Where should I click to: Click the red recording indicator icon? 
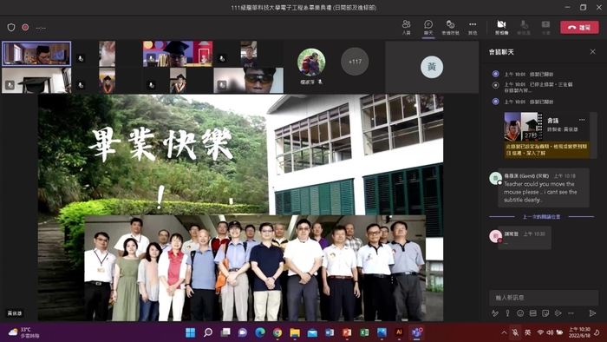pyautogui.click(x=25, y=28)
